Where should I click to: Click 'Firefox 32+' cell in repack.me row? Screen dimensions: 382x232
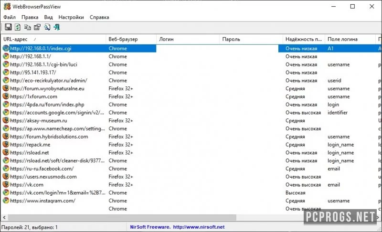click(121, 144)
